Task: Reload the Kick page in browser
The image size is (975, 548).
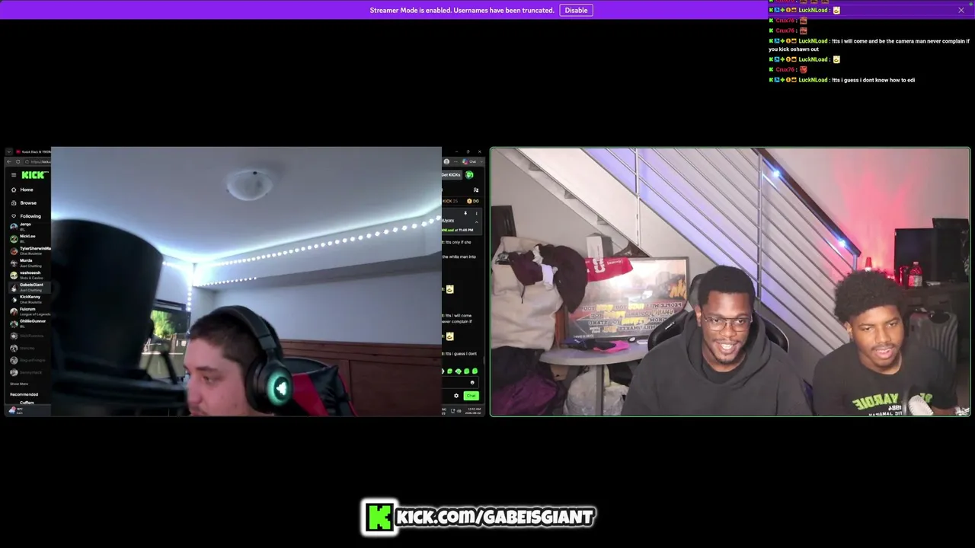Action: [18, 161]
